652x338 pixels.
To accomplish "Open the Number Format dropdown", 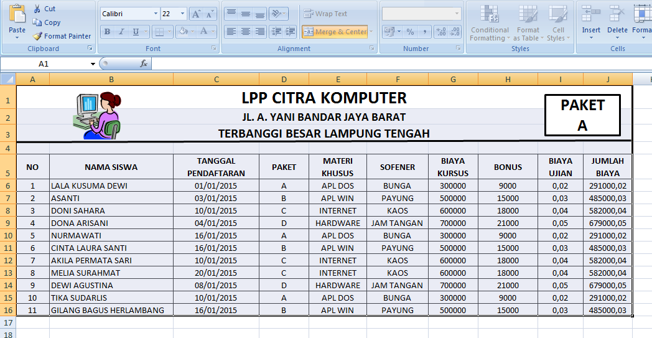I will click(457, 14).
